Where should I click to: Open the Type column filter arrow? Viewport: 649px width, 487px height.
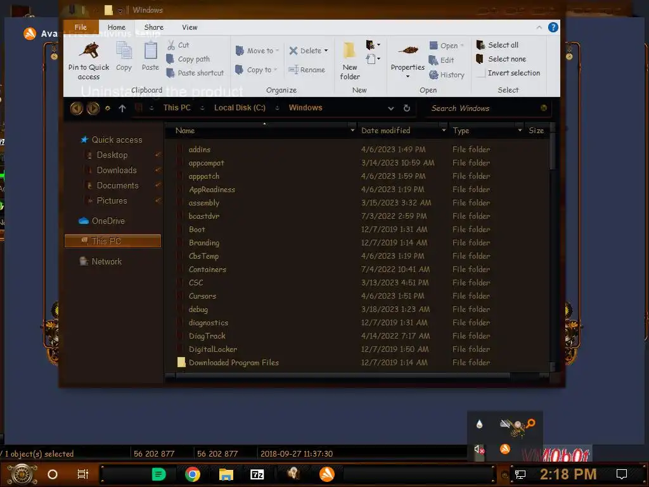pyautogui.click(x=520, y=131)
